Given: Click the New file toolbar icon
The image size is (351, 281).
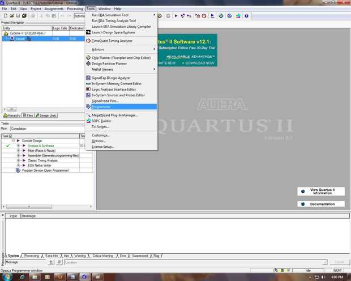Looking at the screenshot, I should click(x=6, y=16).
